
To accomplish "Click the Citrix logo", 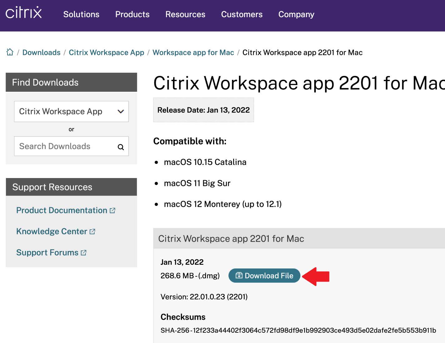I will click(24, 13).
